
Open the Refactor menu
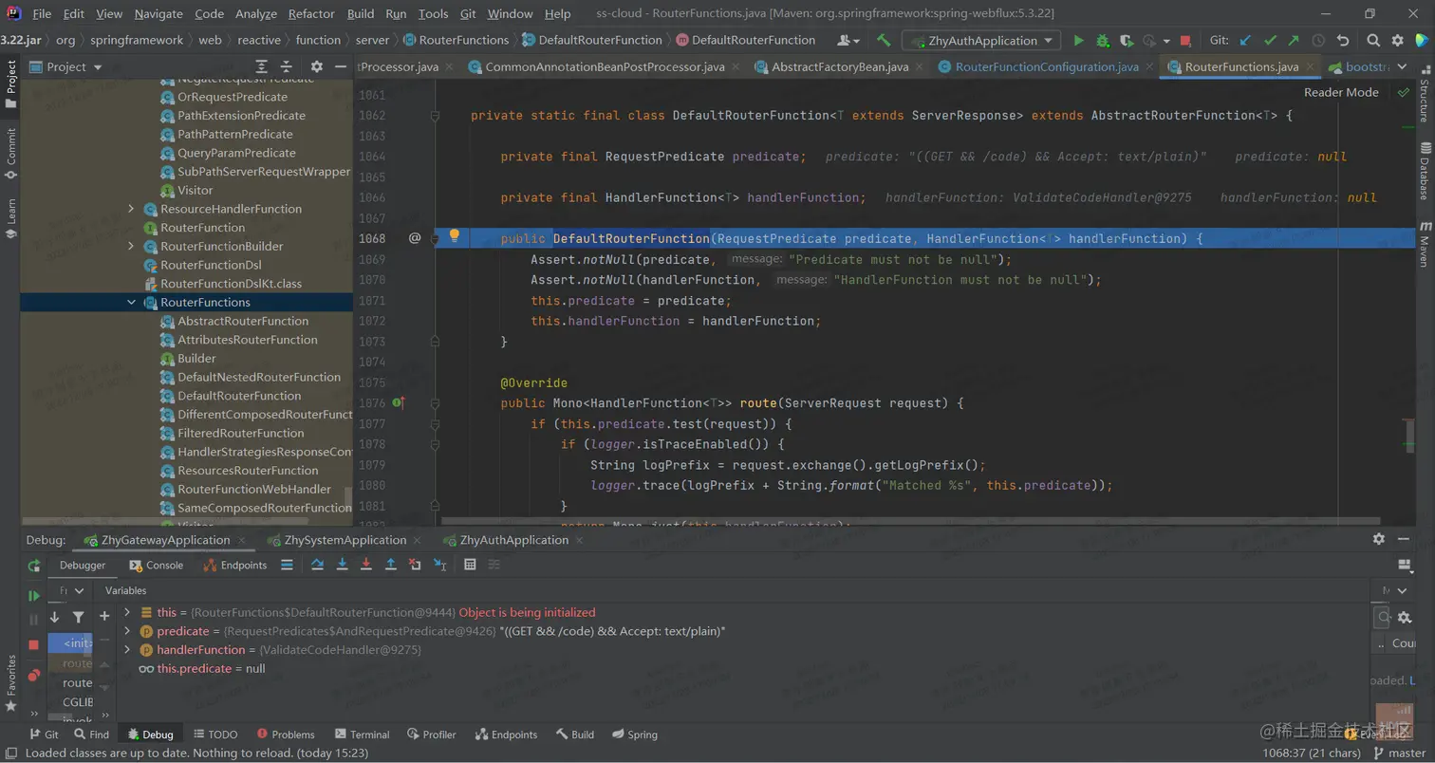[311, 13]
